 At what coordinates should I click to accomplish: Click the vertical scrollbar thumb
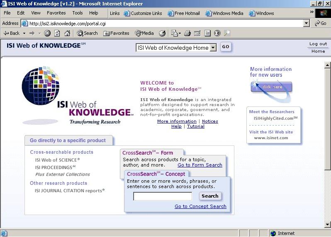[327, 119]
